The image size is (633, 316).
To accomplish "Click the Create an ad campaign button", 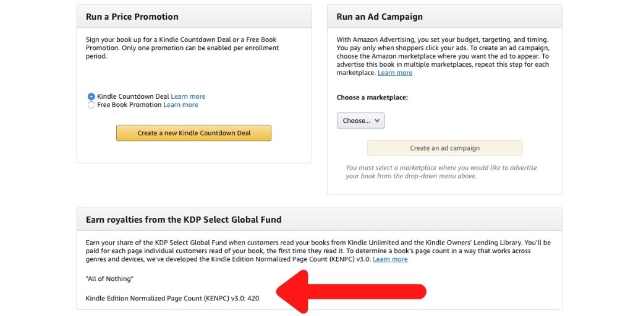I will [x=444, y=148].
